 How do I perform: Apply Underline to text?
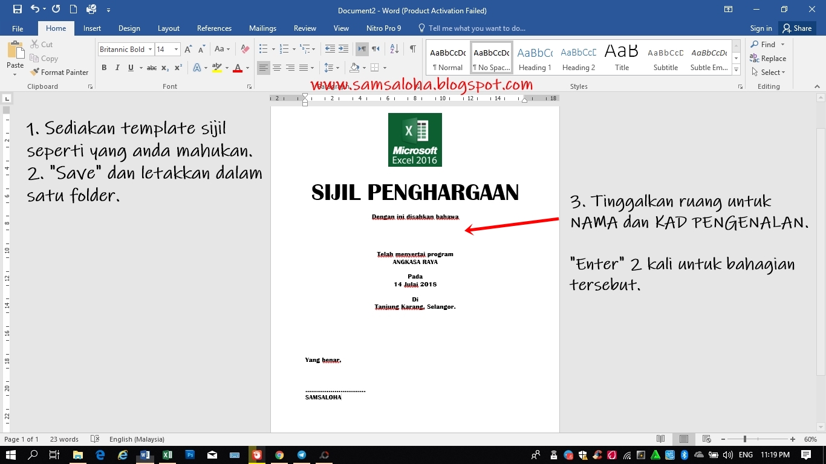(x=129, y=68)
